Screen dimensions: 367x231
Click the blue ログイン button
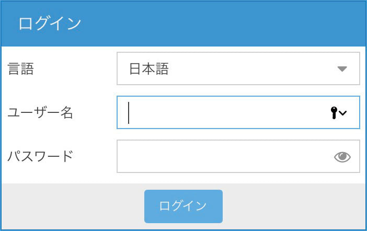coord(183,206)
